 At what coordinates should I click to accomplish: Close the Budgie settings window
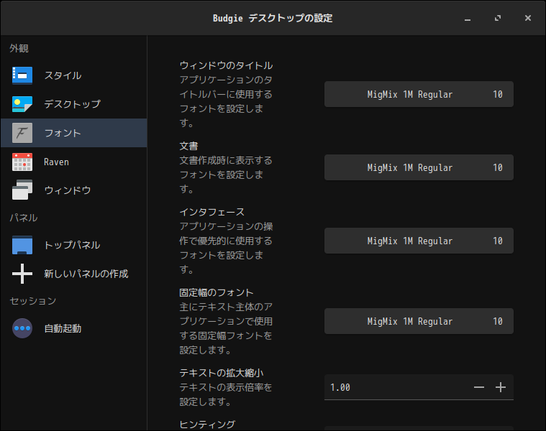(528, 18)
